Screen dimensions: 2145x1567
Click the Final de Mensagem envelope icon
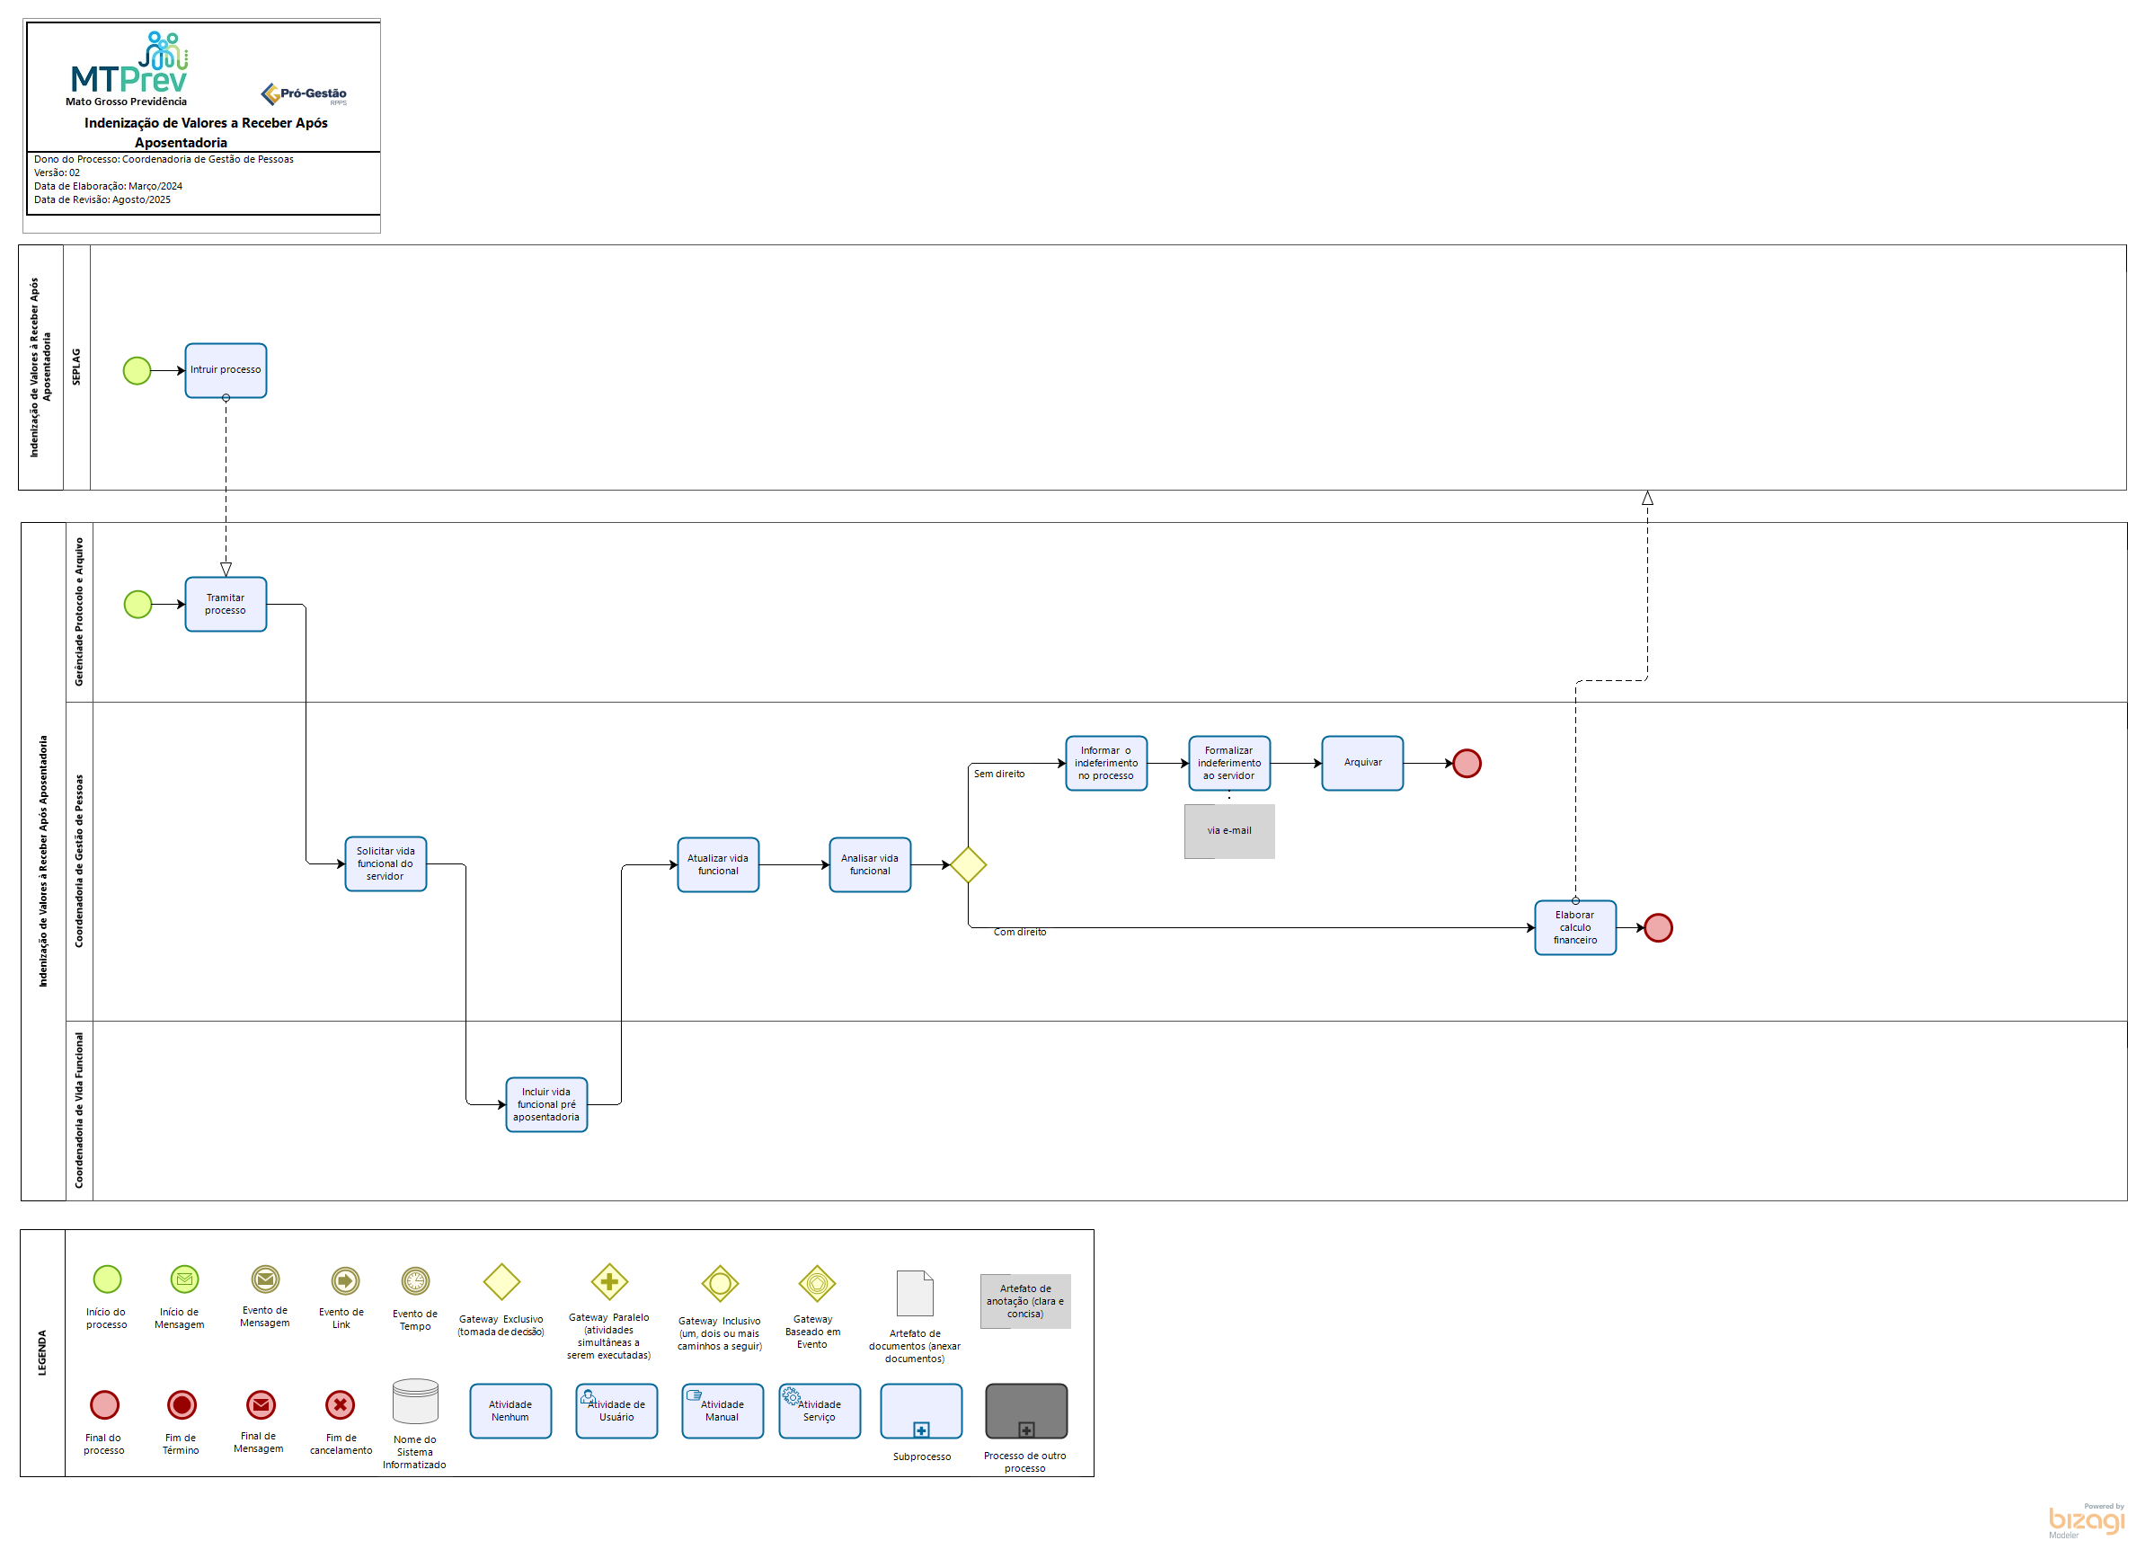click(260, 1404)
